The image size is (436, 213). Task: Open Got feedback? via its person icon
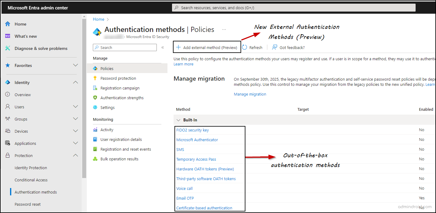point(274,47)
